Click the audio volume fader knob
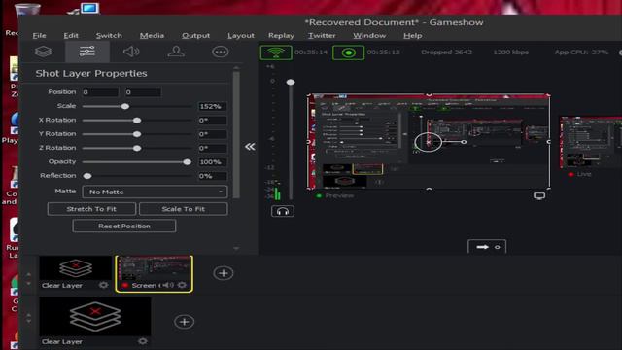 291,82
